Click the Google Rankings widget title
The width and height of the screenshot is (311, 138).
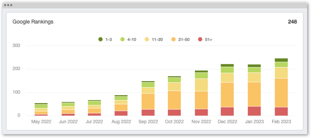click(x=33, y=22)
